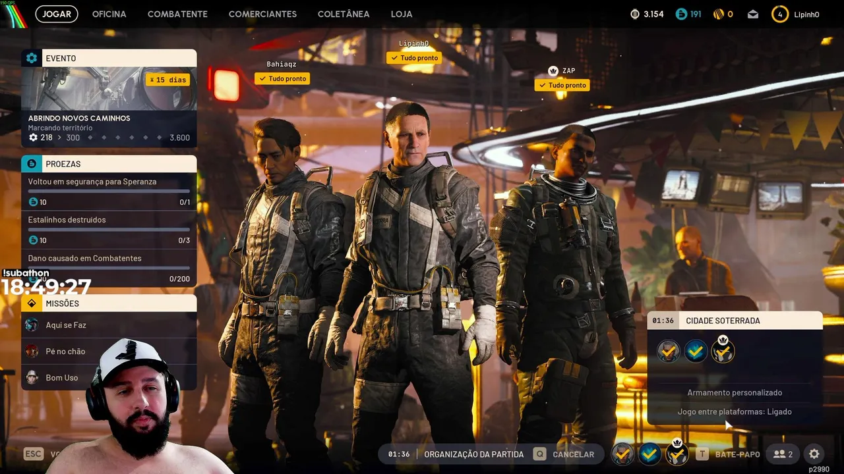Click ZAP 'Tudo pronto' ready badge
The image size is (844, 474).
point(562,85)
